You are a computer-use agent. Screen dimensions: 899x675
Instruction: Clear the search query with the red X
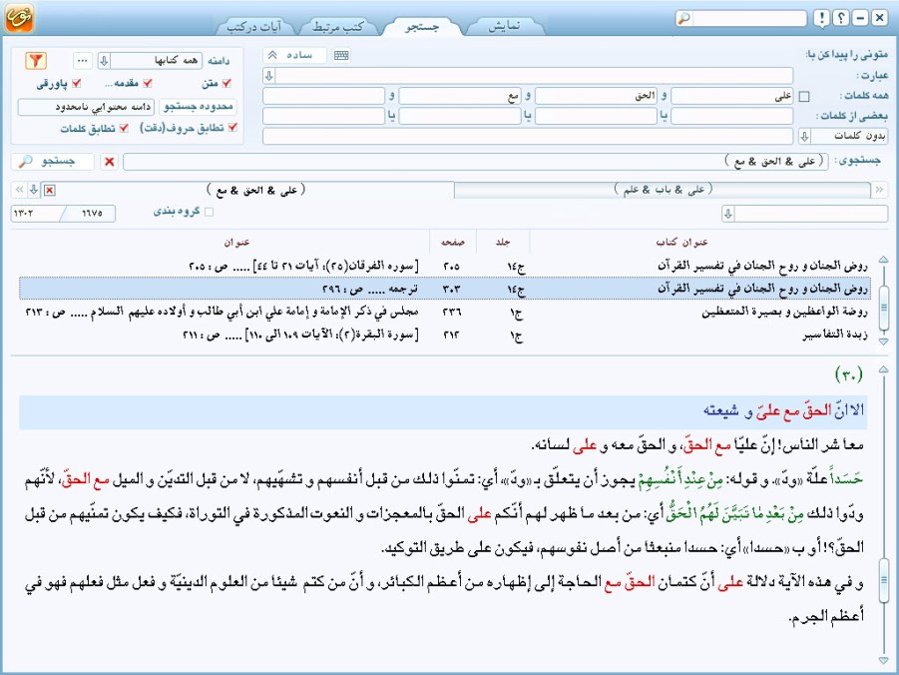click(109, 162)
